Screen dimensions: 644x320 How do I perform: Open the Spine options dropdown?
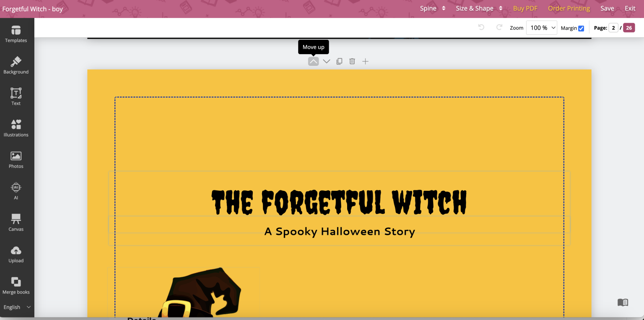(433, 8)
